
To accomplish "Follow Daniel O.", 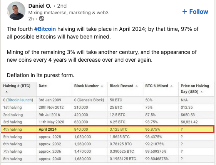I will pyautogui.click(x=195, y=12).
